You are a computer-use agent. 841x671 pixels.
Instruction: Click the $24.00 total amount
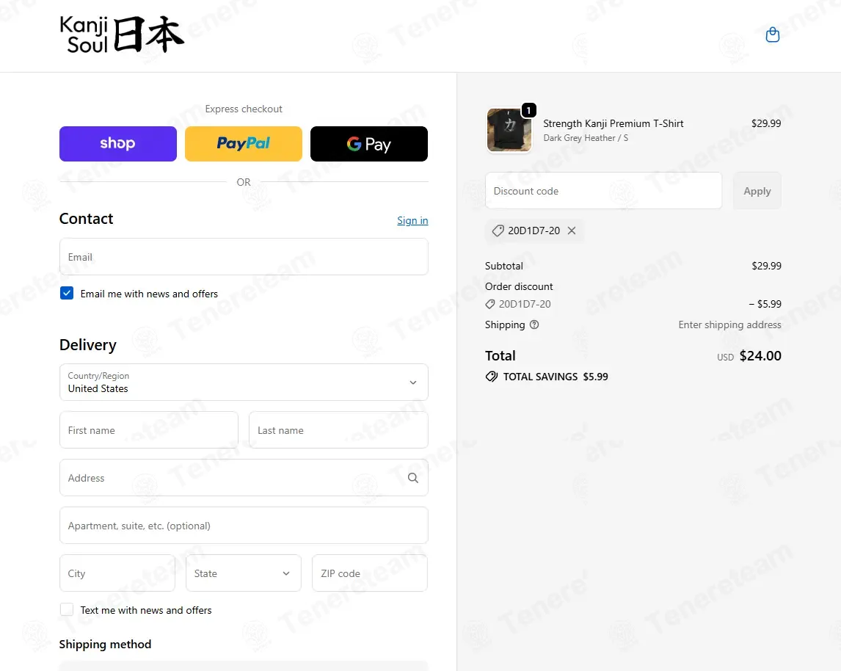(x=760, y=355)
